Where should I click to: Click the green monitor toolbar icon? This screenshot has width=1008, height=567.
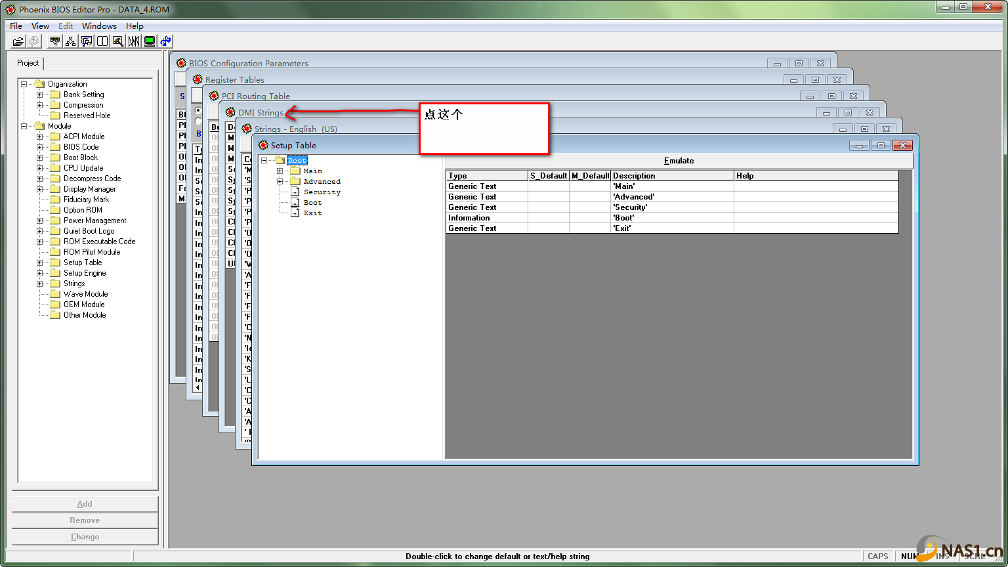pos(150,41)
